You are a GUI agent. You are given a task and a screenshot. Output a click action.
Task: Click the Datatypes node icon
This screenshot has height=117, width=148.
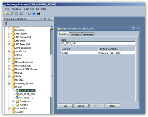point(17,101)
